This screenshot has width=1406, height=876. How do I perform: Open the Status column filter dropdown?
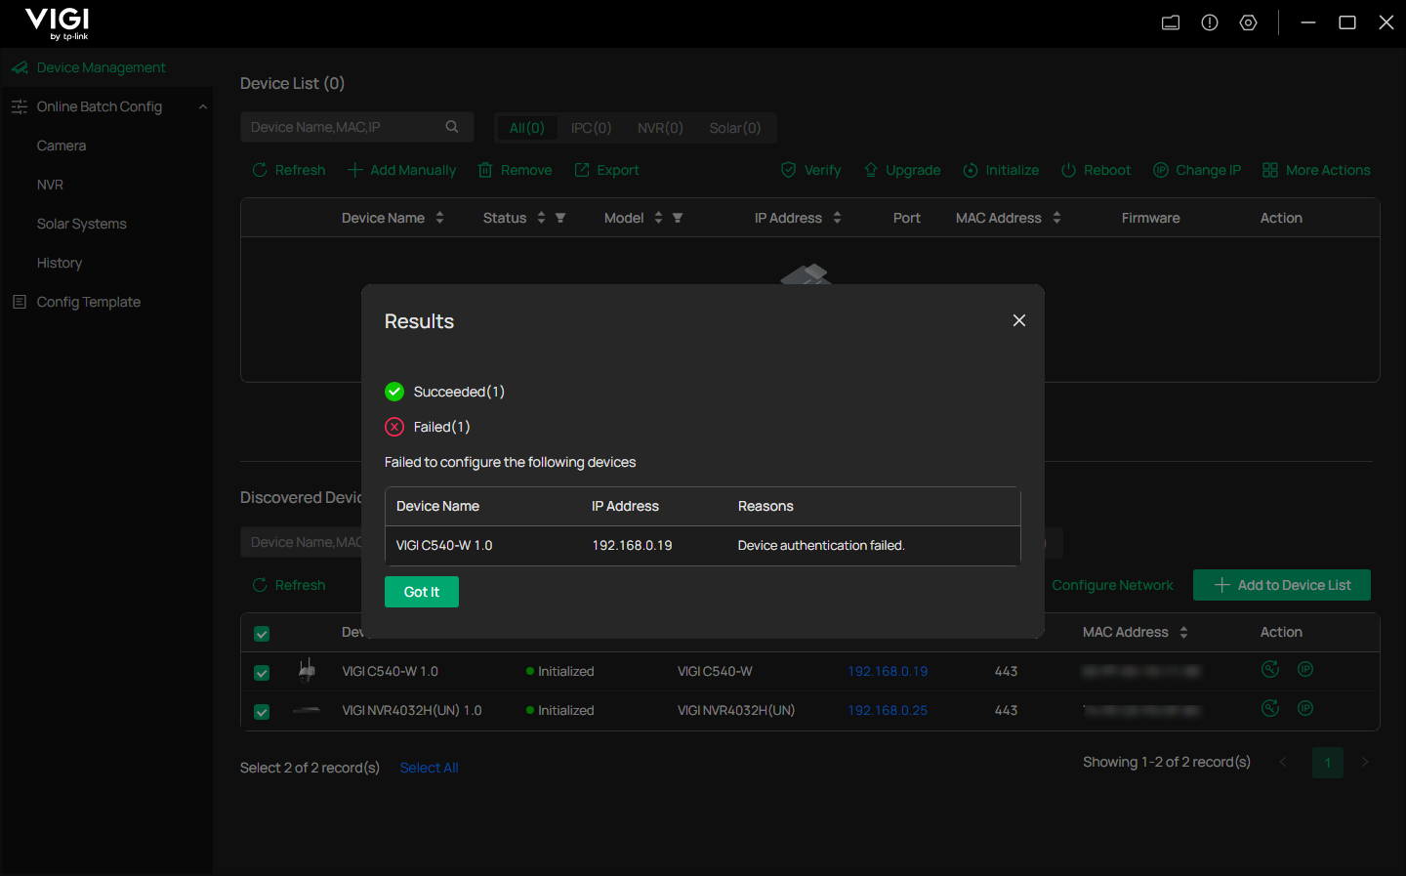(560, 218)
